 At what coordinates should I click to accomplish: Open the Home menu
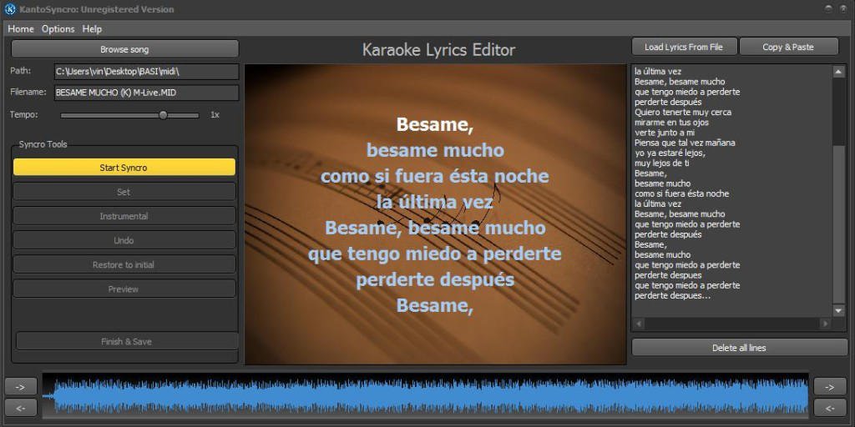pos(21,29)
